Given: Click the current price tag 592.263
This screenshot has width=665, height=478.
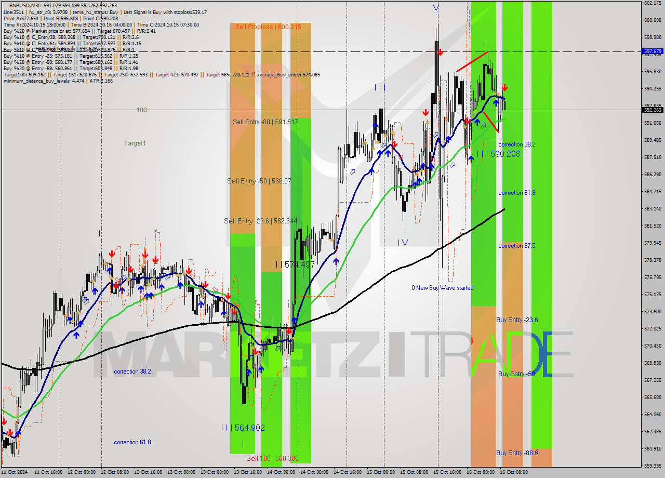Looking at the screenshot, I should [653, 110].
